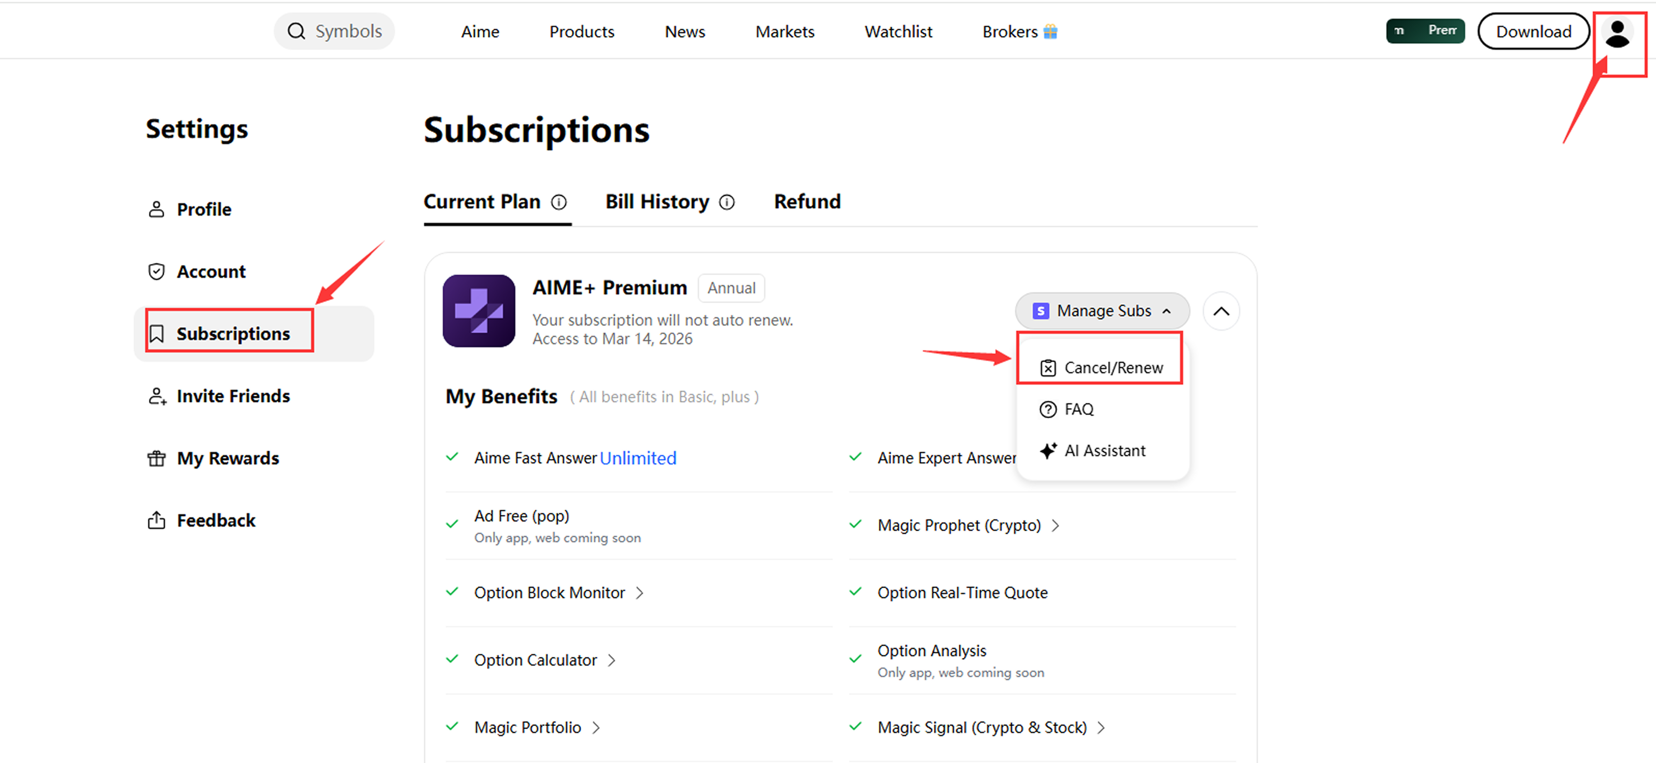Collapse the plan details chevron button
This screenshot has height=763, width=1656.
click(x=1221, y=312)
